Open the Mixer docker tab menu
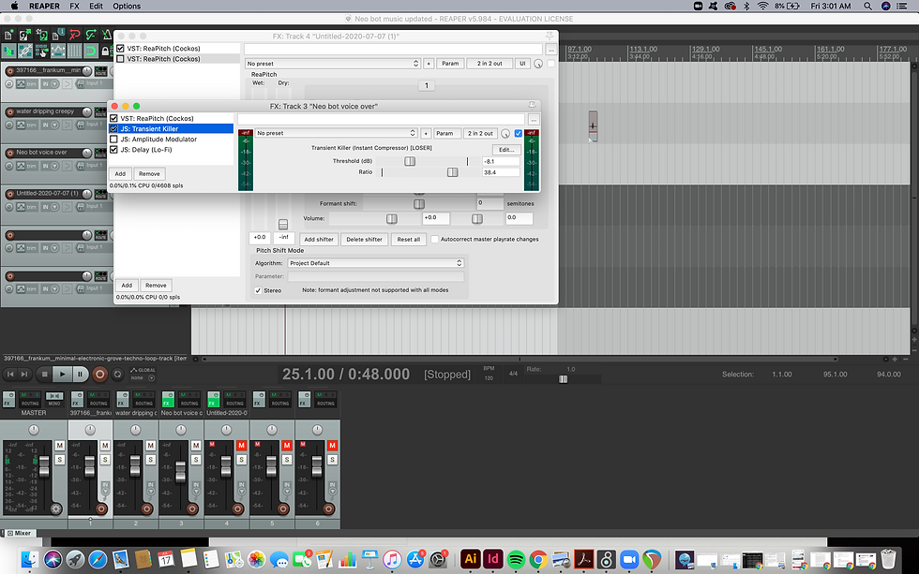 (x=19, y=533)
